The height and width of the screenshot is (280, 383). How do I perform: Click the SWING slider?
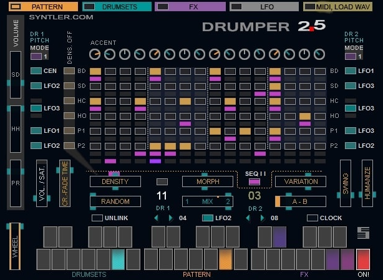click(x=346, y=183)
